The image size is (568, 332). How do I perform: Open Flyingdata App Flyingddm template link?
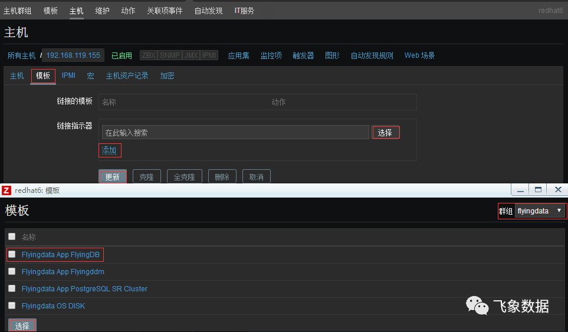click(x=63, y=271)
